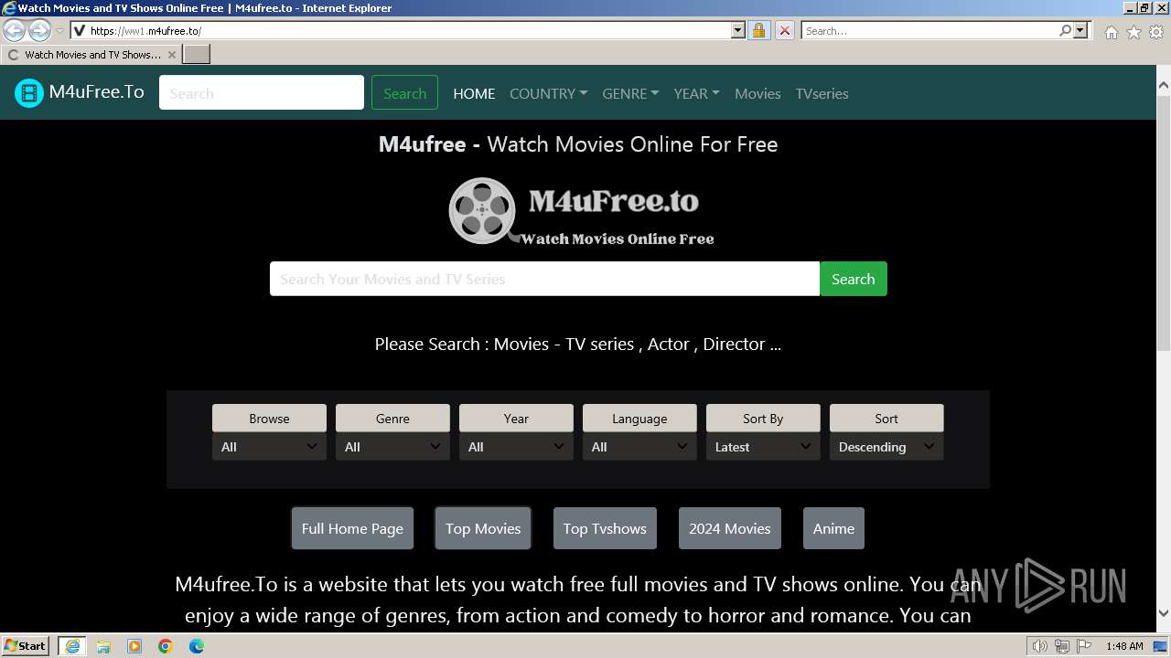Click the stop loading X button
Viewport: 1171px width, 658px height.
[x=784, y=30]
